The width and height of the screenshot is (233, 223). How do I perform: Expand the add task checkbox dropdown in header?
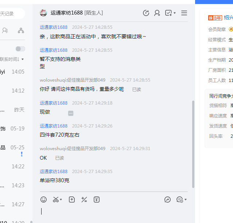pyautogui.click(x=175, y=13)
